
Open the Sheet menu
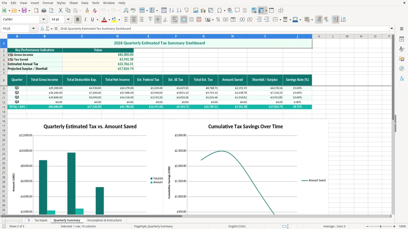(73, 3)
